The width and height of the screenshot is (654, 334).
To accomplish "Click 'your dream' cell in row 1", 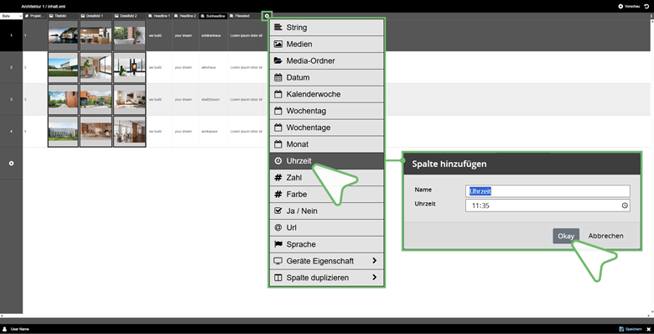I will coord(185,35).
